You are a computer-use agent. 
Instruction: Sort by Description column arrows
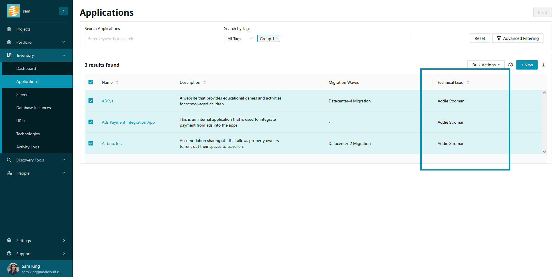point(205,82)
